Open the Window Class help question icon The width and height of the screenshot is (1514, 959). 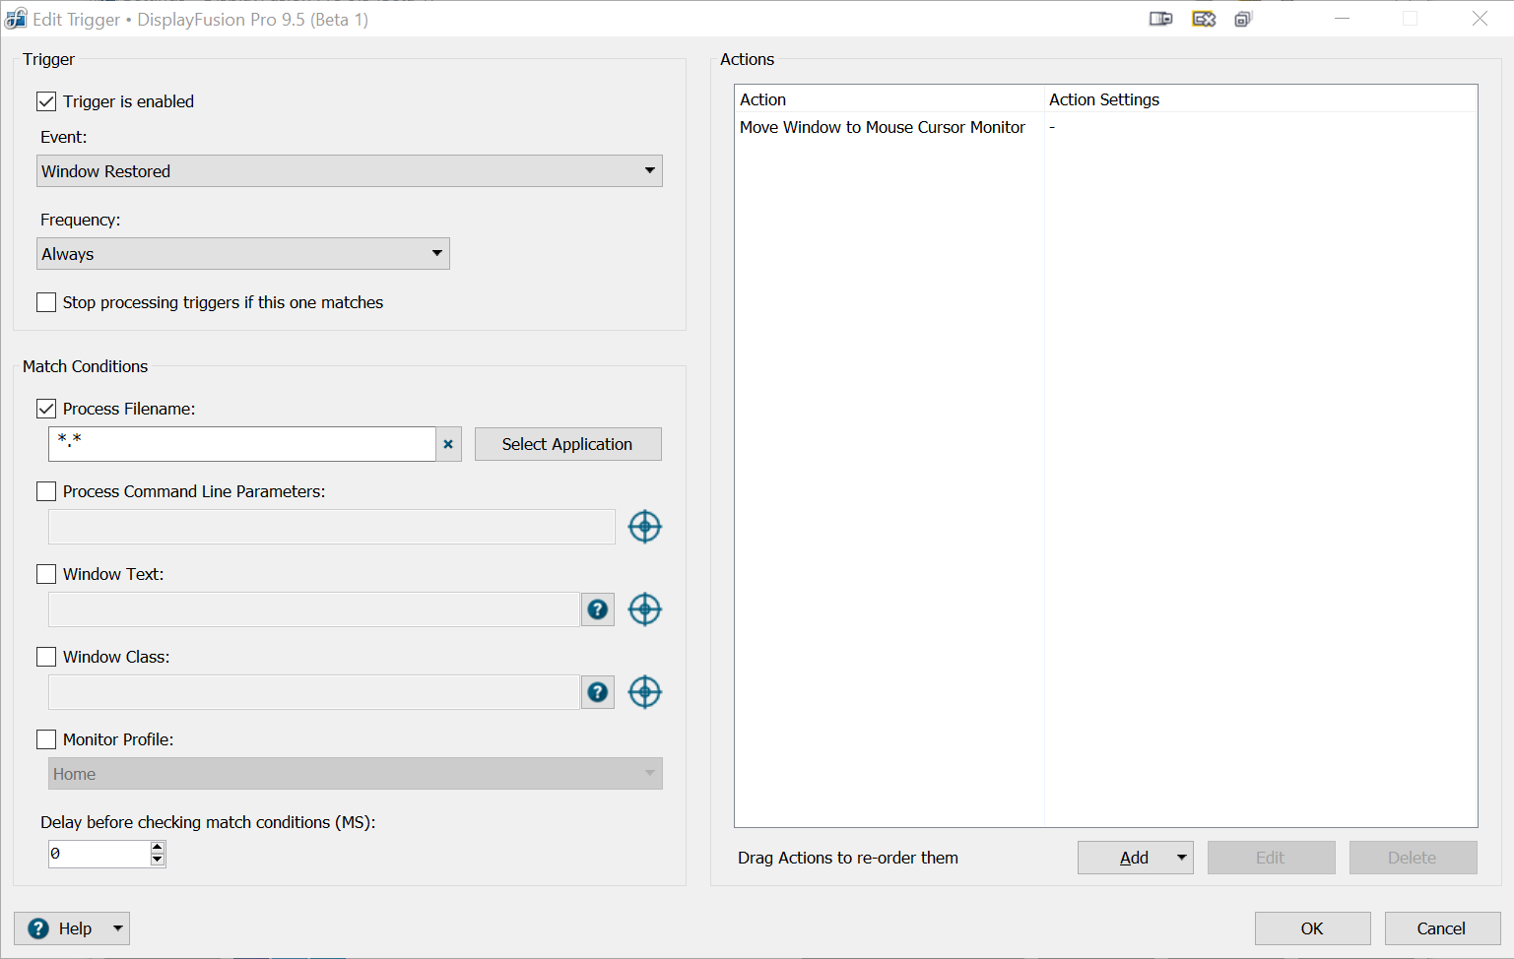pos(597,692)
